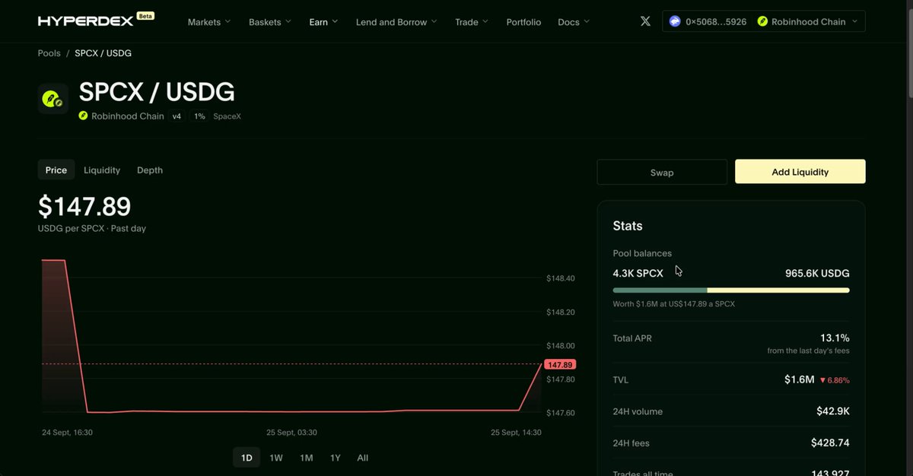Click the wallet avatar icon beside 0x5068...5926
Image resolution: width=913 pixels, height=476 pixels.
(x=675, y=21)
